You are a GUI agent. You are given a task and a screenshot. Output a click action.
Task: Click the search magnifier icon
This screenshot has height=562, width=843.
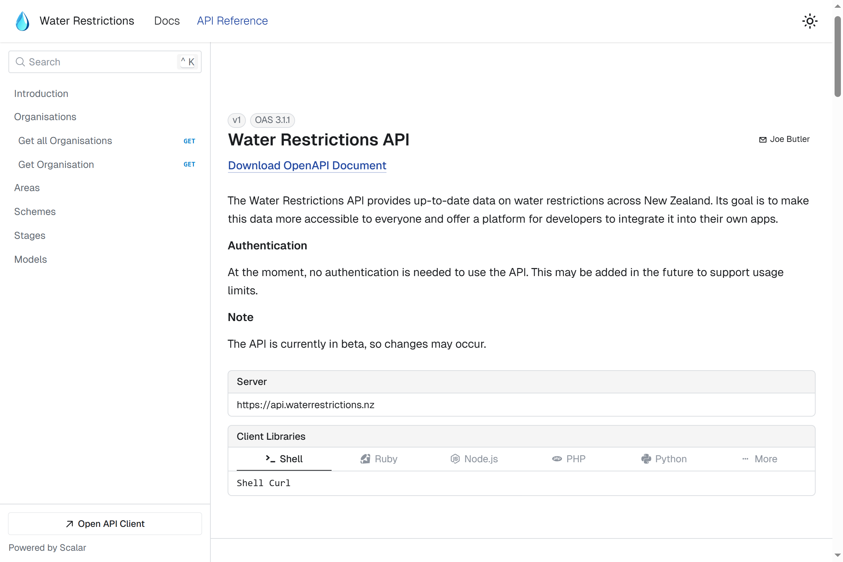[x=20, y=62]
